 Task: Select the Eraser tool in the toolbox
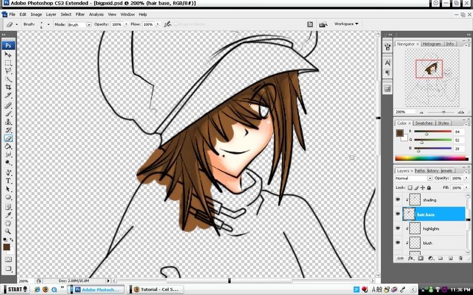8,138
